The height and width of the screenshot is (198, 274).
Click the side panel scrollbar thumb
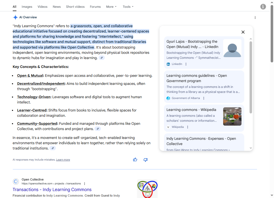[251, 77]
